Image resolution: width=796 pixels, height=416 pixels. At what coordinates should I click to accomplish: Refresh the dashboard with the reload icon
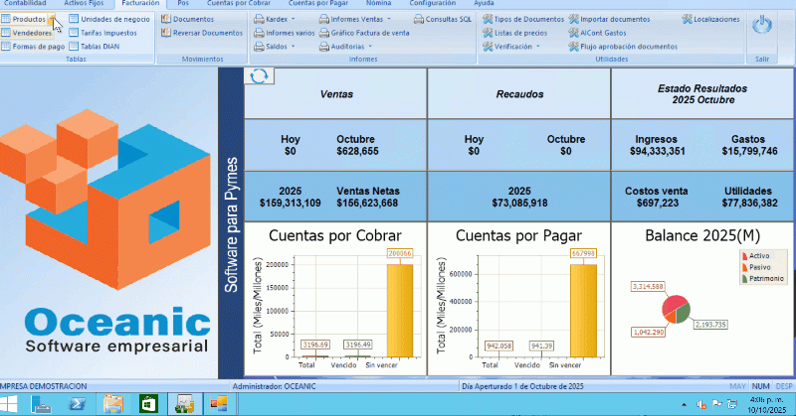point(259,76)
